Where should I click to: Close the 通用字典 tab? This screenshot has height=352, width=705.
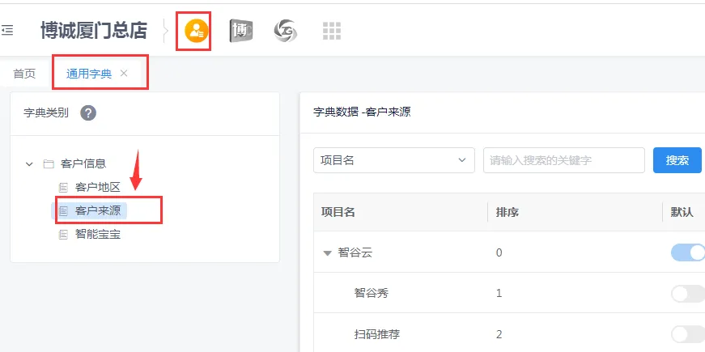pos(124,74)
